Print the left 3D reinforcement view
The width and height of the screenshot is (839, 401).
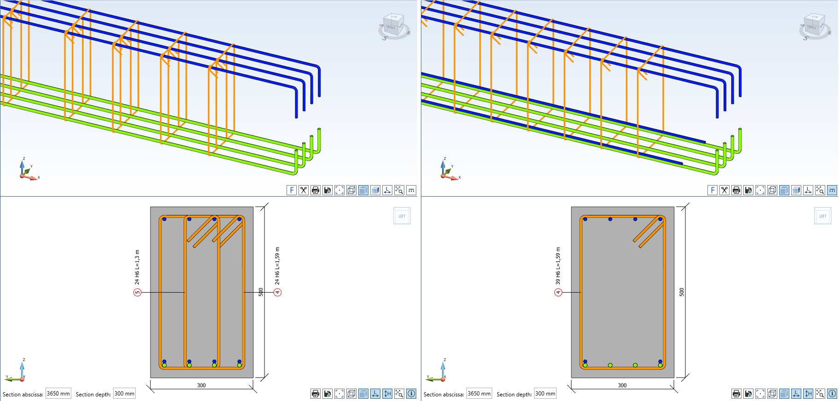click(x=315, y=190)
